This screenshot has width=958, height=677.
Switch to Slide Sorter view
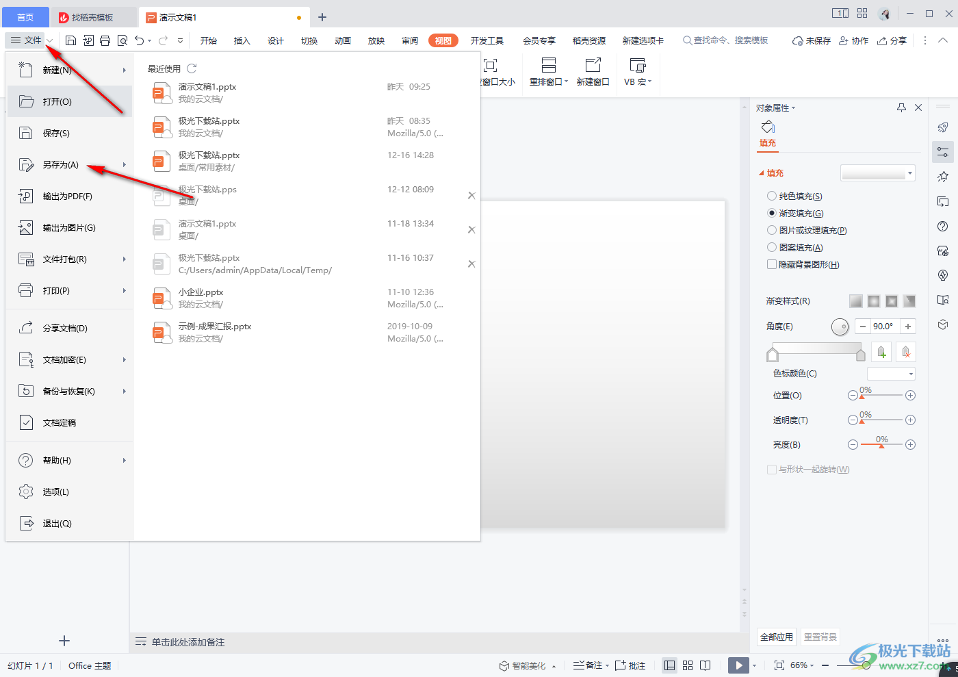[x=688, y=665]
